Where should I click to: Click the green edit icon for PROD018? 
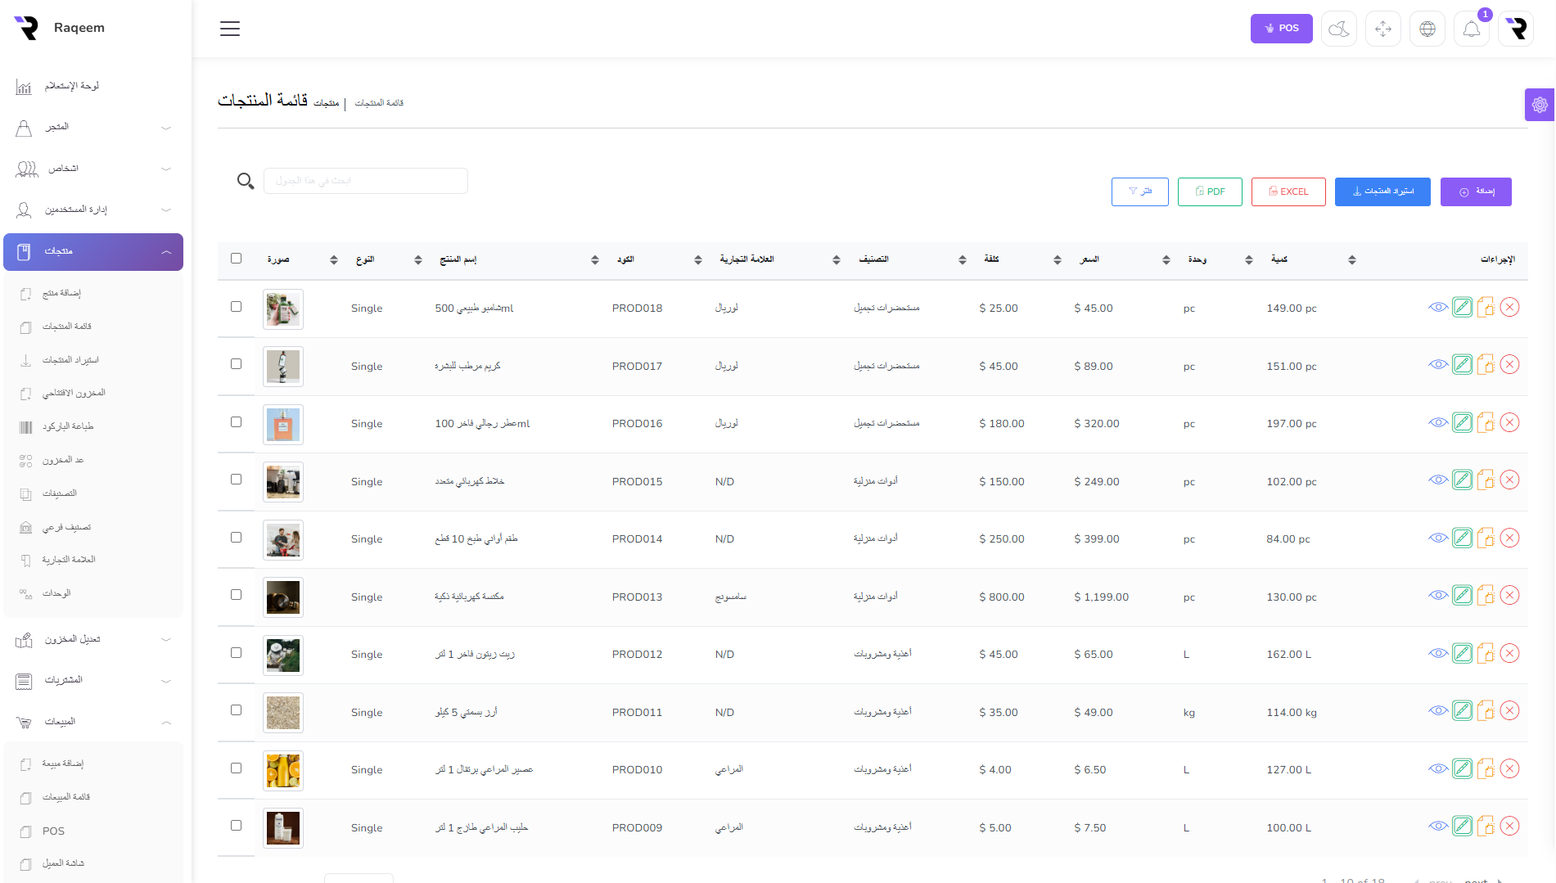point(1462,308)
